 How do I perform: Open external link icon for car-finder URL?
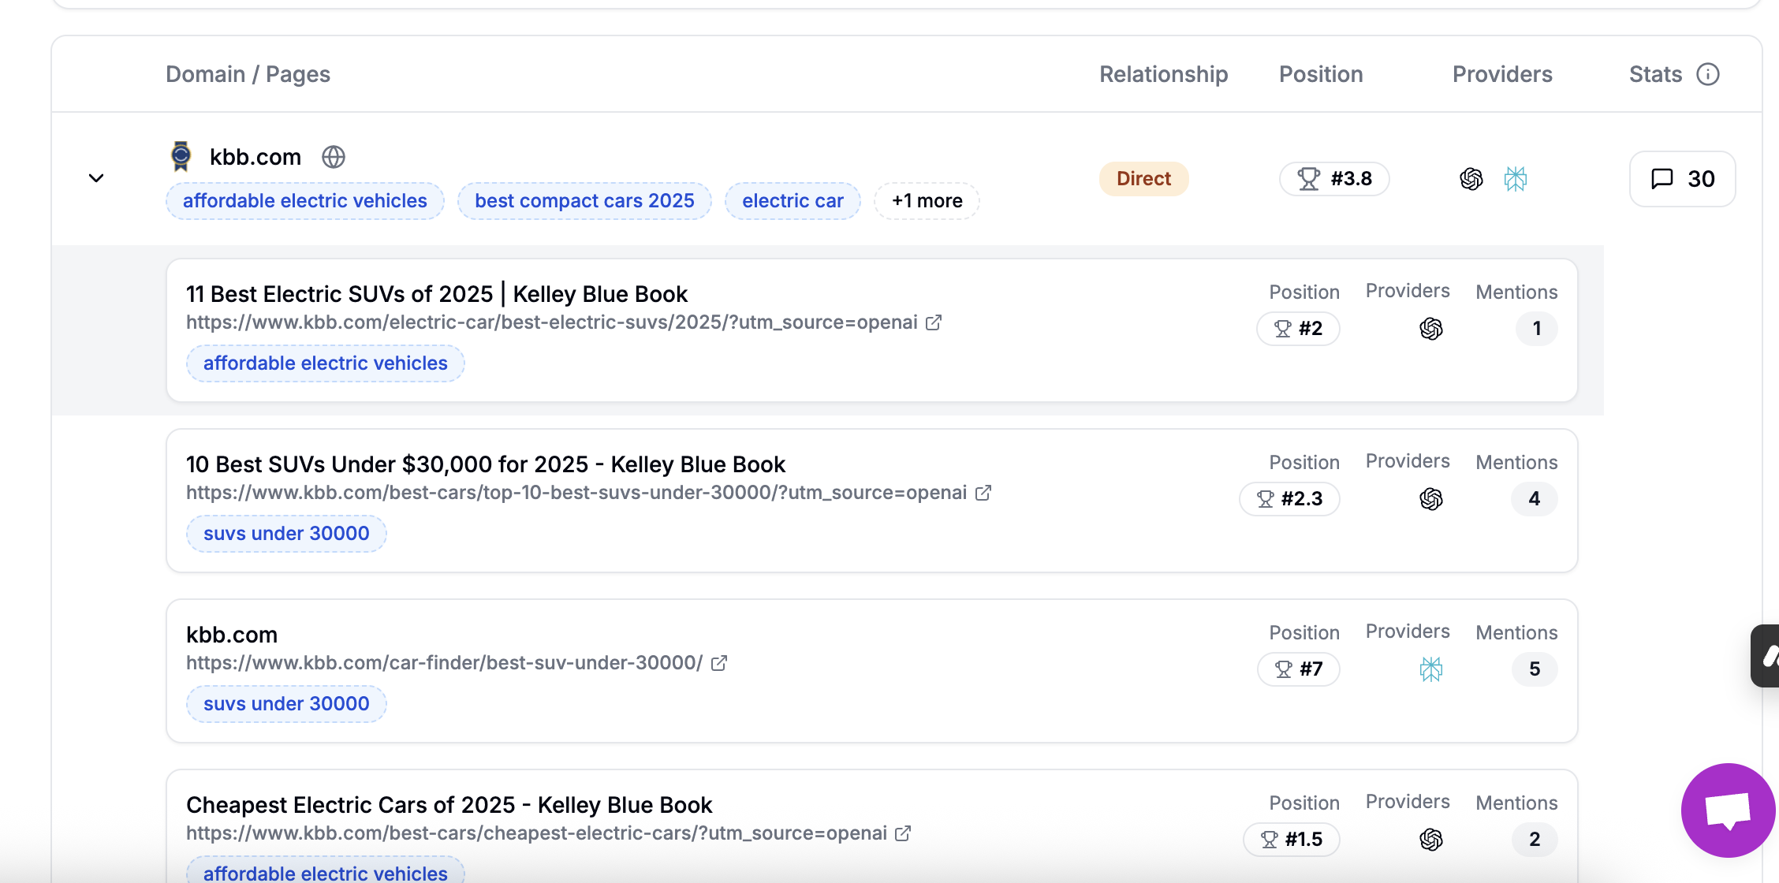pyautogui.click(x=719, y=663)
